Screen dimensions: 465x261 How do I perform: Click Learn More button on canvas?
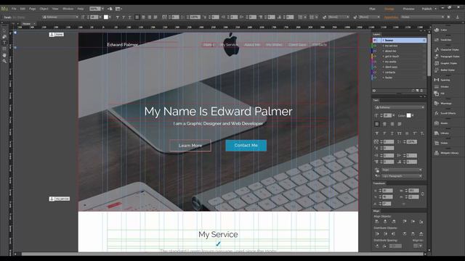point(190,146)
